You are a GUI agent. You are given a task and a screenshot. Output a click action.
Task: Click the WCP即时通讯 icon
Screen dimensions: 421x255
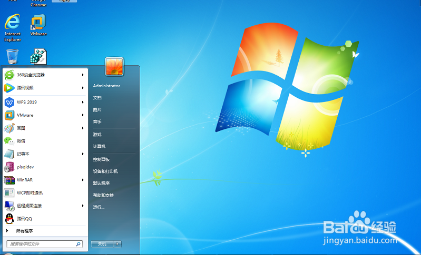9,193
